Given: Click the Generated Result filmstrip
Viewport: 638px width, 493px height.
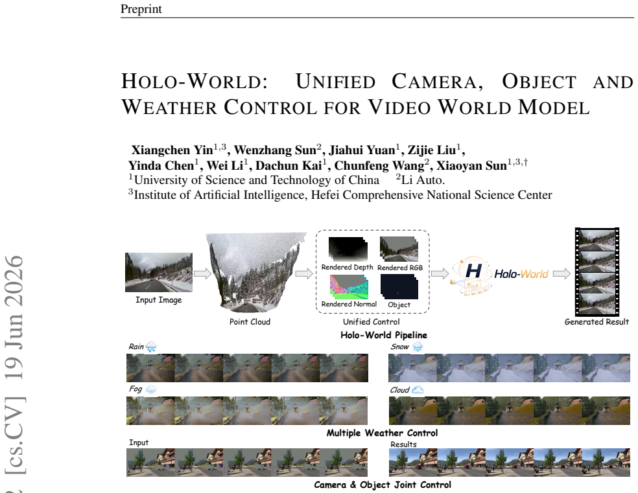Looking at the screenshot, I should [597, 272].
